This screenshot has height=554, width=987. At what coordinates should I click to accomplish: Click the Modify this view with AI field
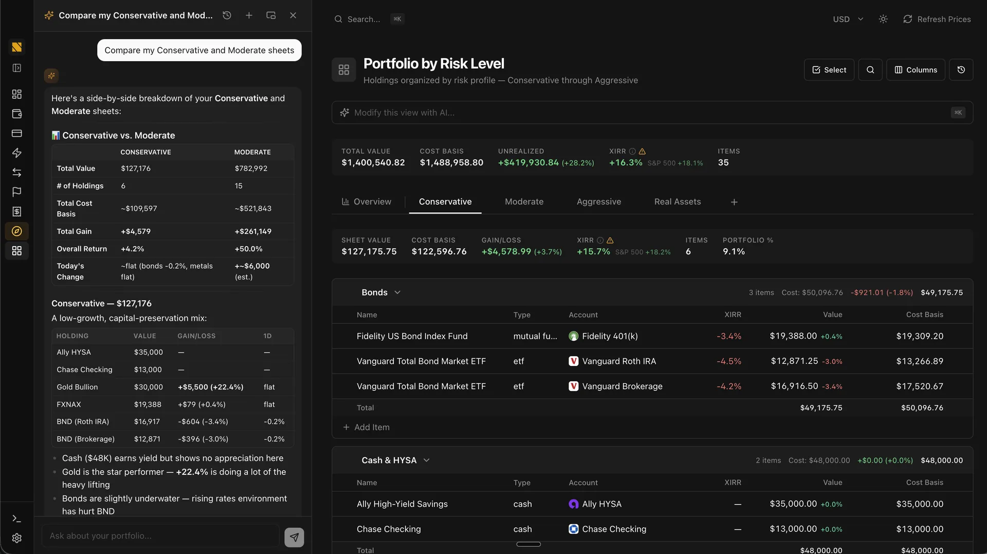coord(652,113)
